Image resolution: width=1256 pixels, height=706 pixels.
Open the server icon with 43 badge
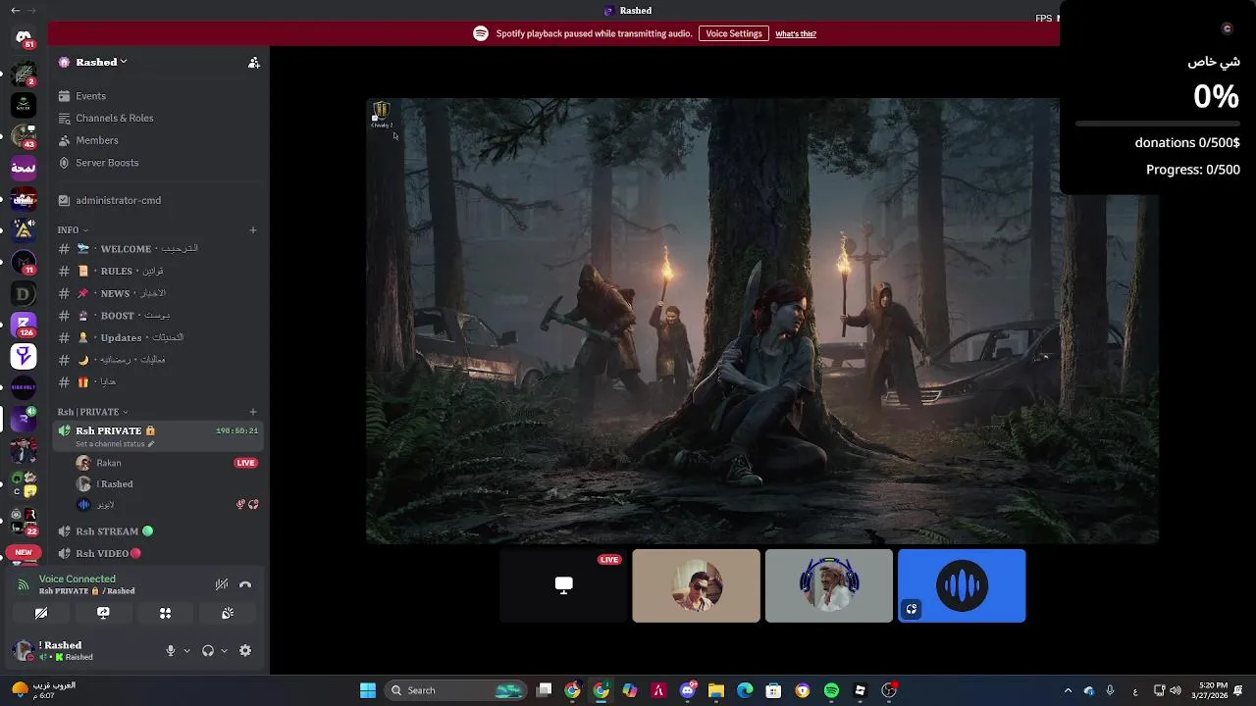pos(24,136)
